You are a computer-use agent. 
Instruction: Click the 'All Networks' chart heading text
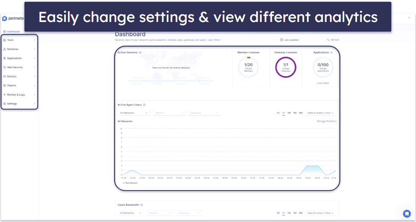[x=125, y=121]
